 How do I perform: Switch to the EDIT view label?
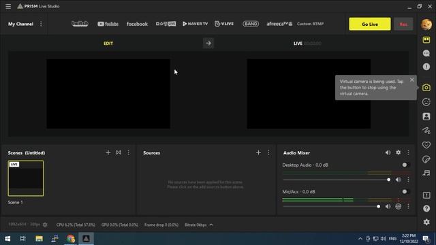(x=108, y=44)
